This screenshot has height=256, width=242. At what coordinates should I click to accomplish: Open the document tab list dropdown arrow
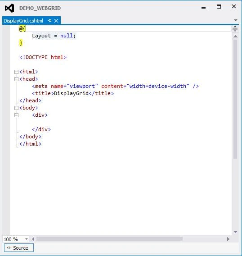pos(236,20)
